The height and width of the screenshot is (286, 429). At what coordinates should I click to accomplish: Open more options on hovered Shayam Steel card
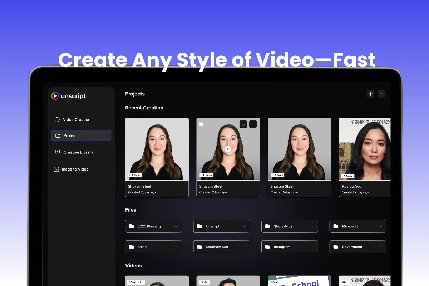(x=253, y=124)
